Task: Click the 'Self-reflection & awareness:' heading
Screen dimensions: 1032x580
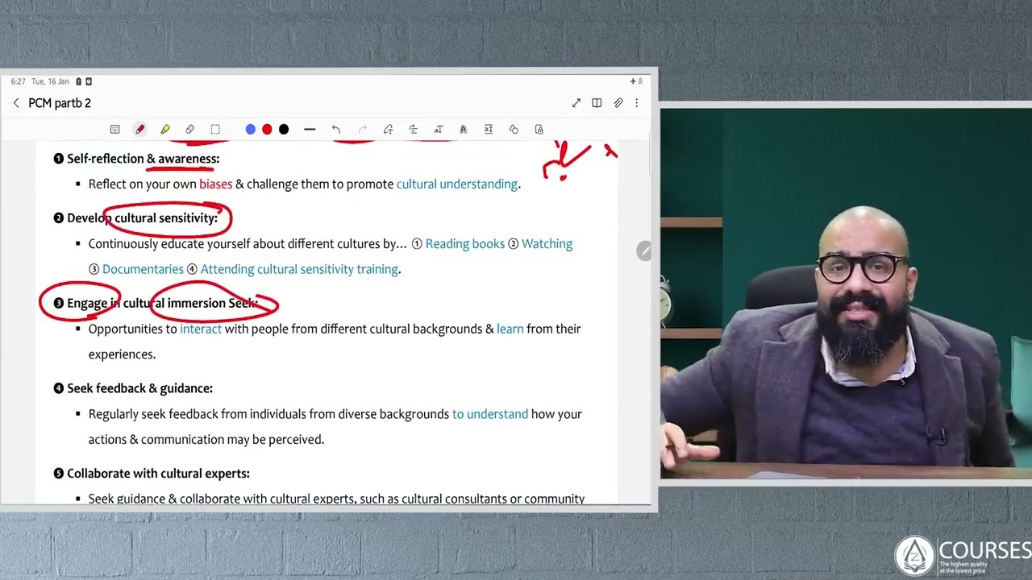Action: pyautogui.click(x=143, y=159)
